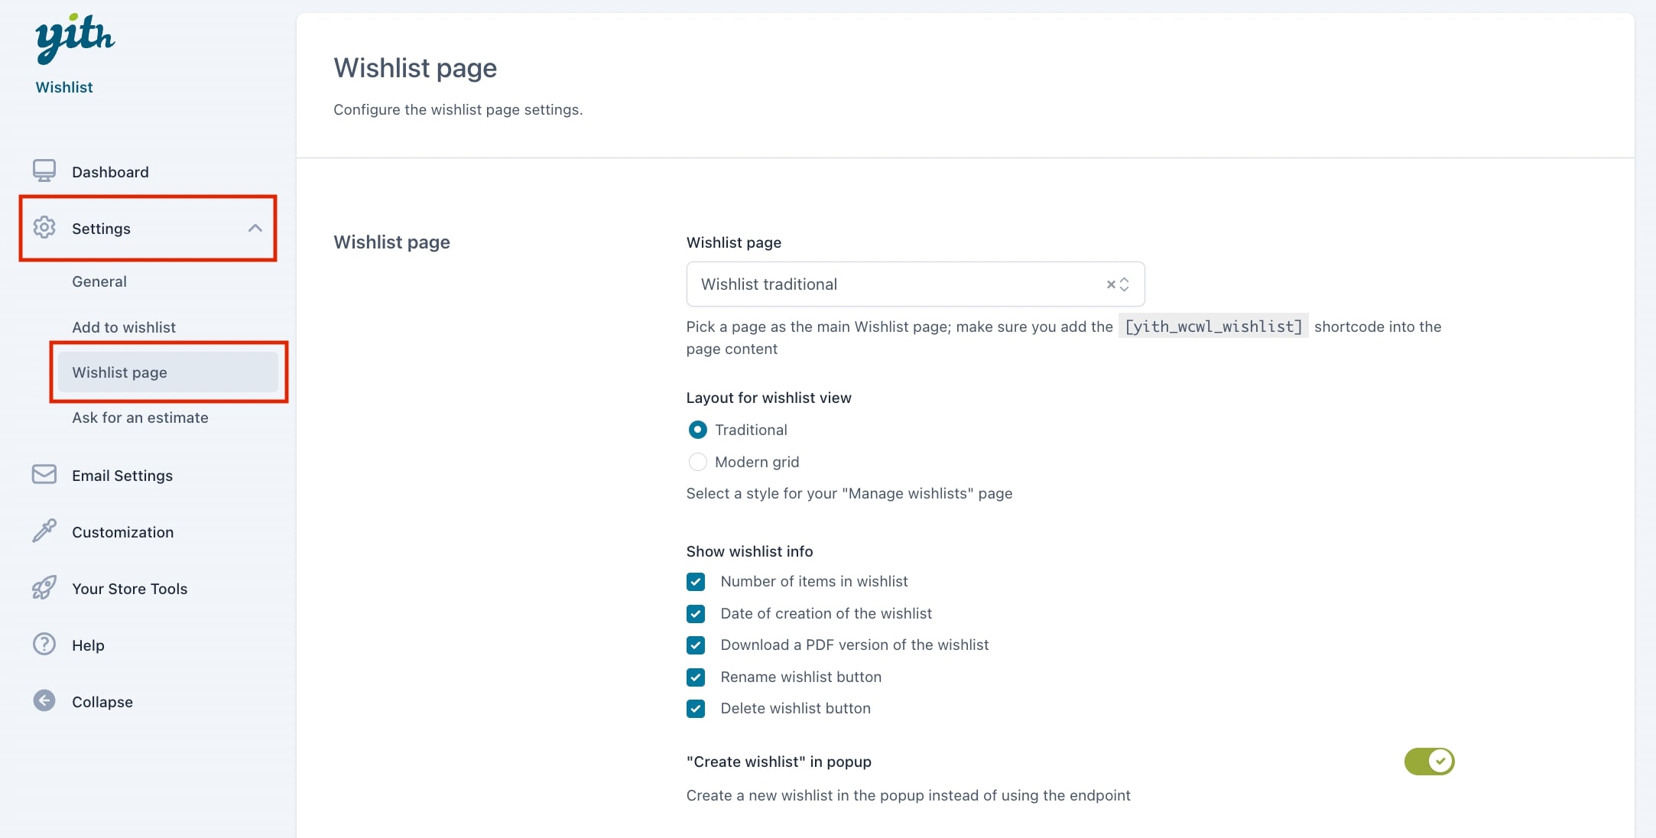This screenshot has height=838, width=1656.
Task: Click the Customization eyedropper icon
Action: [44, 531]
